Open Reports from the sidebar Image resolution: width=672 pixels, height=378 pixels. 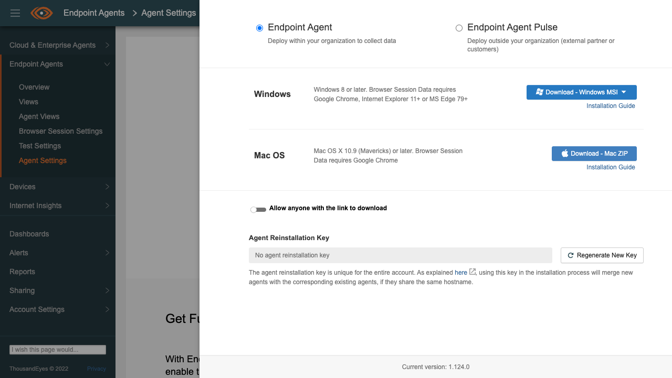click(x=22, y=272)
